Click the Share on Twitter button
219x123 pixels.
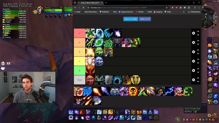click(131, 19)
